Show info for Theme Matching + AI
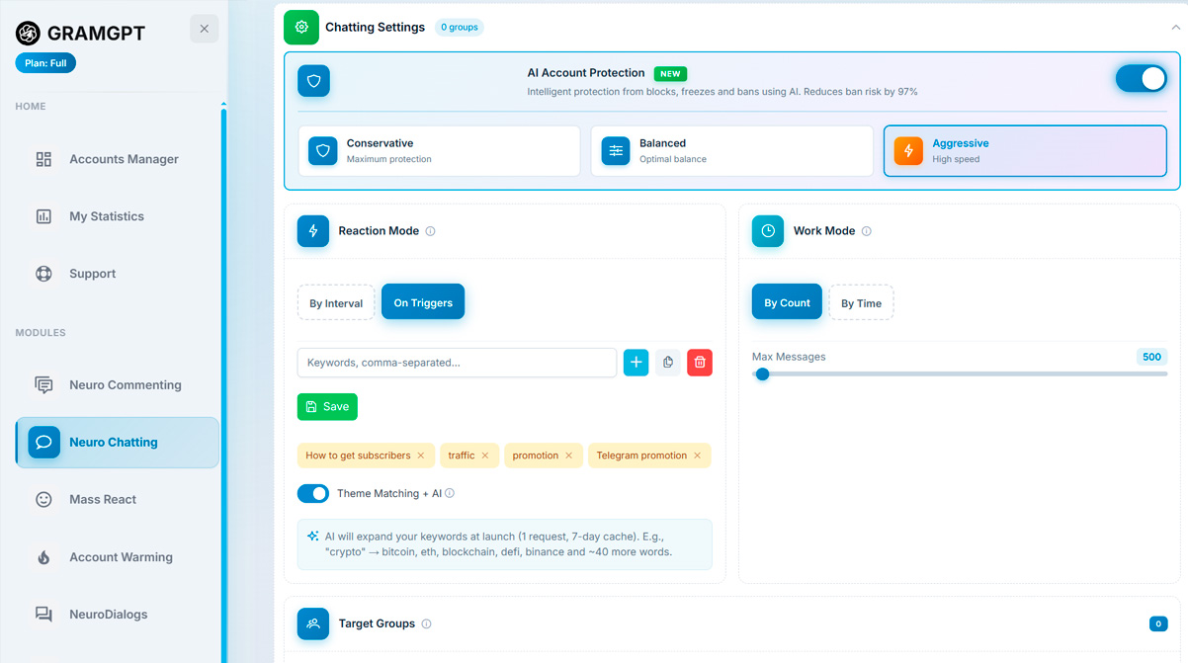 tap(450, 493)
